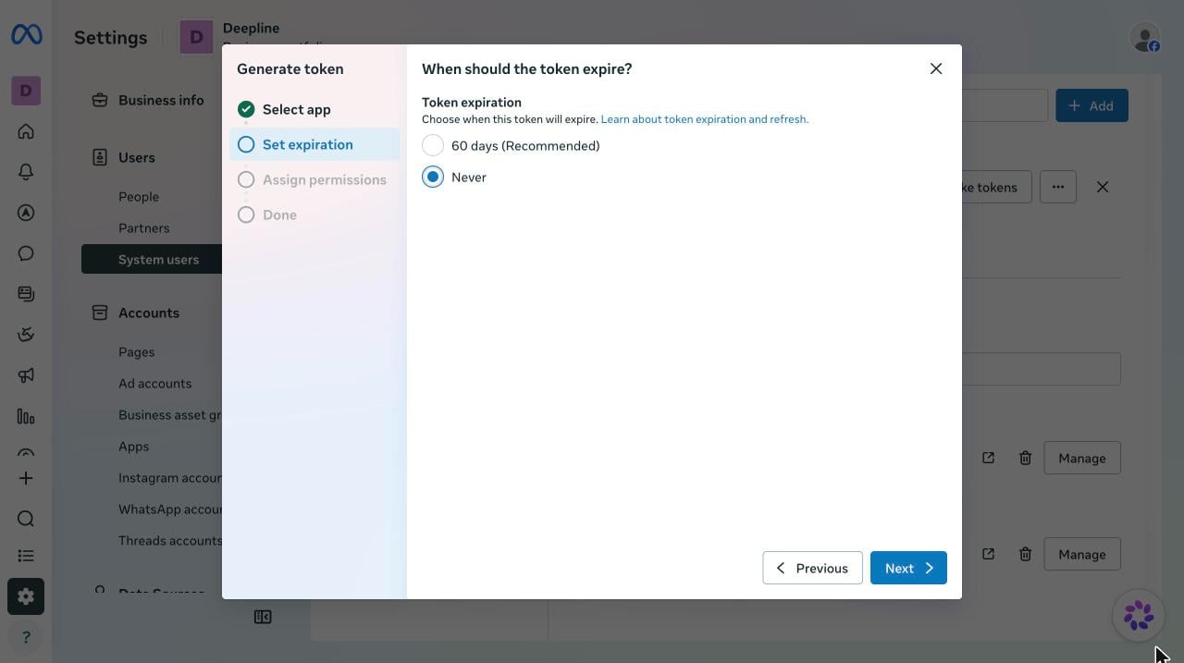This screenshot has height=663, width=1184.
Task: Open Threads accounts menu item
Action: pyautogui.click(x=170, y=540)
